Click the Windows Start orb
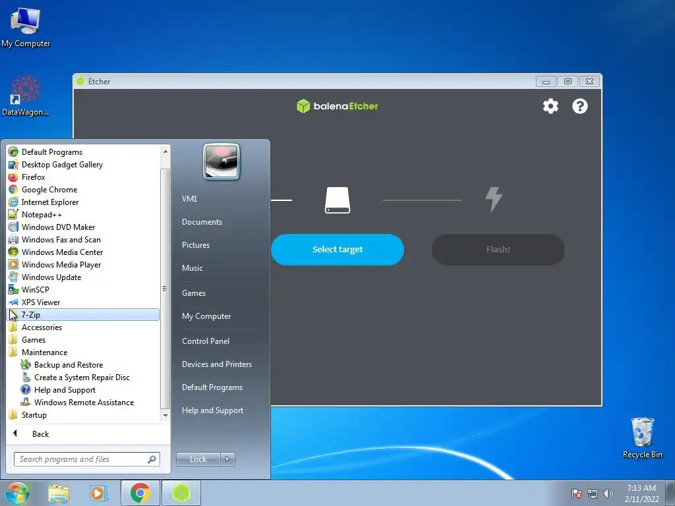The width and height of the screenshot is (675, 506). pos(18,493)
